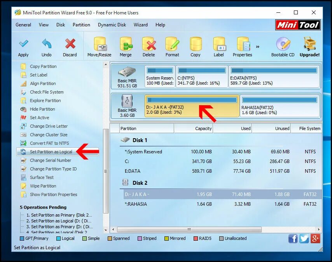Click the Format partition icon
This screenshot has width=332, height=262.
coord(172,44)
